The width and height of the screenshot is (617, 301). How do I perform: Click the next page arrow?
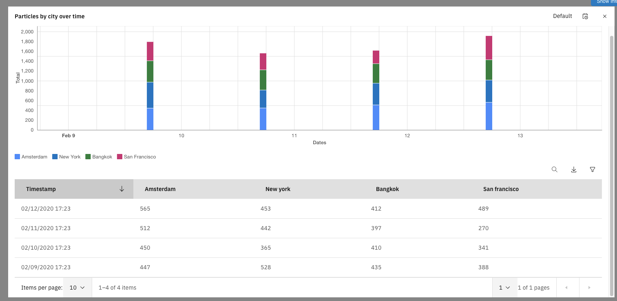590,288
